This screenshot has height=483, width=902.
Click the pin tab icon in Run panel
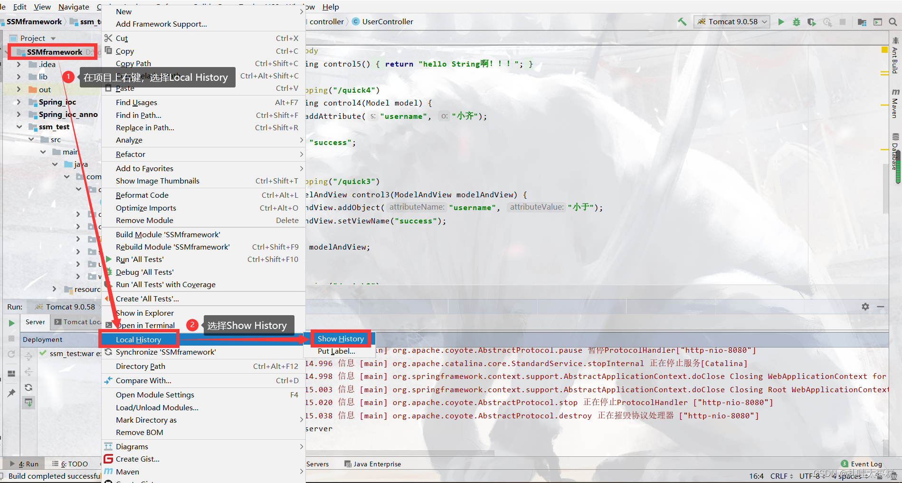11,393
